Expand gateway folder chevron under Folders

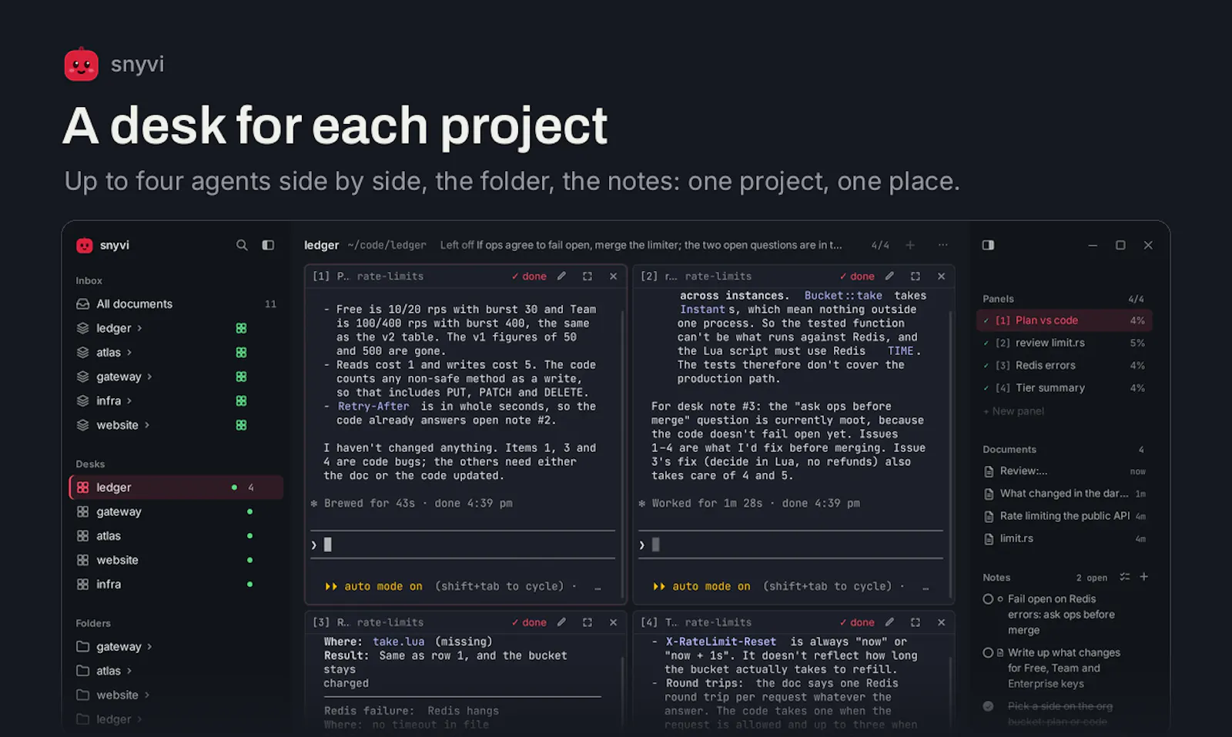pos(149,647)
